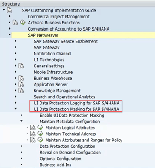The height and width of the screenshot is (168, 155).
Task: Expand UI Data Protection Logging node
Action: point(15,103)
